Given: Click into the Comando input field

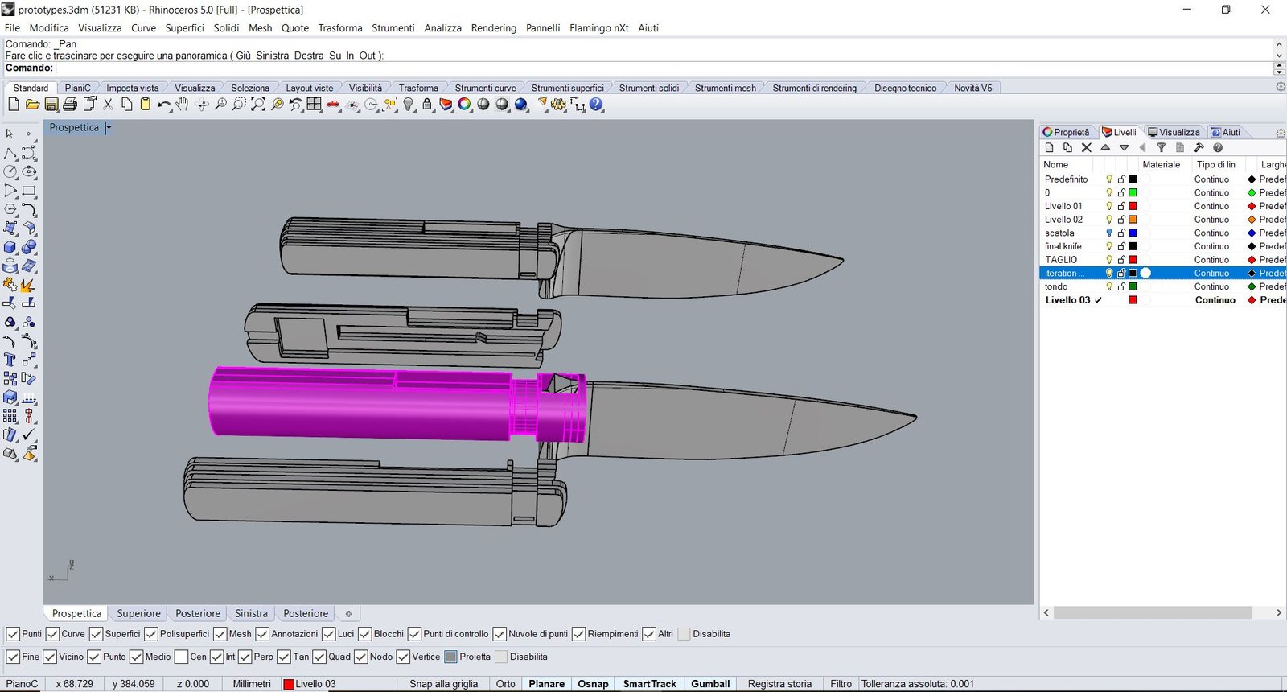Looking at the screenshot, I should [x=664, y=68].
